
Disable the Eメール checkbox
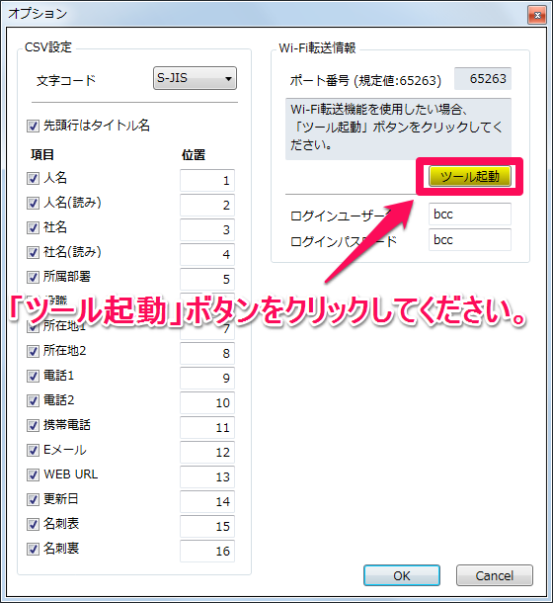tap(33, 450)
